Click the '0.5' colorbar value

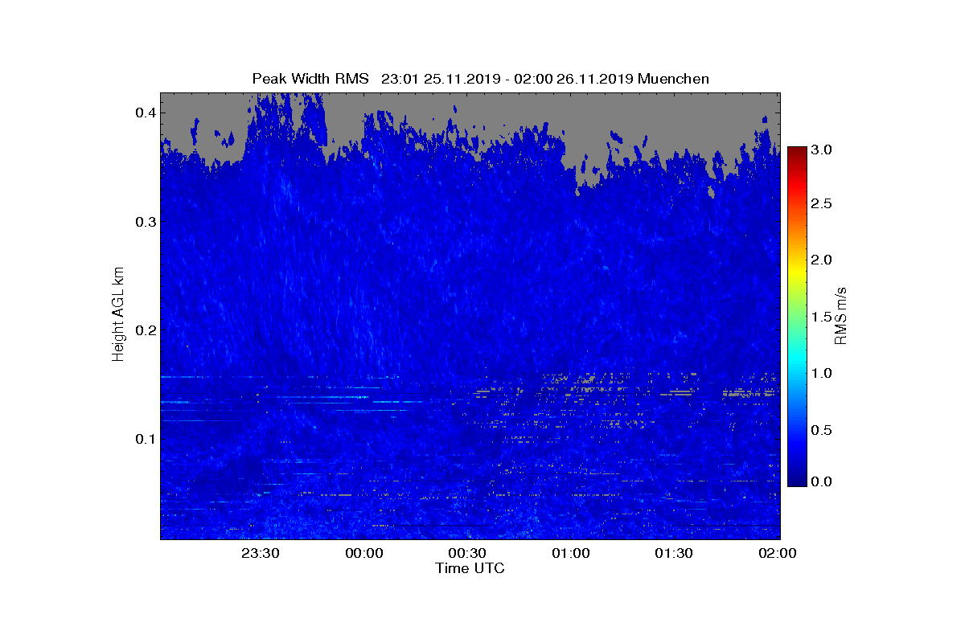(x=822, y=430)
